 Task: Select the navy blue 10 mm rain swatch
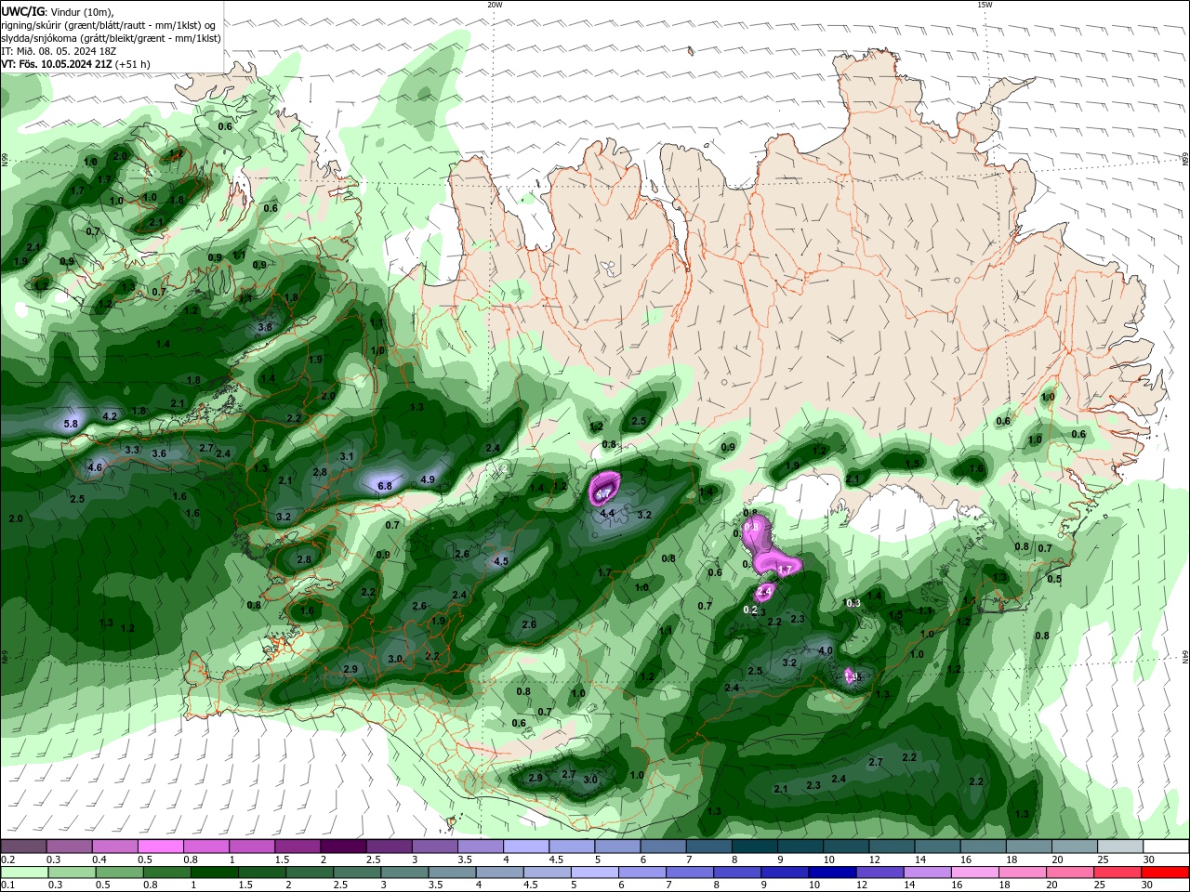[831, 872]
